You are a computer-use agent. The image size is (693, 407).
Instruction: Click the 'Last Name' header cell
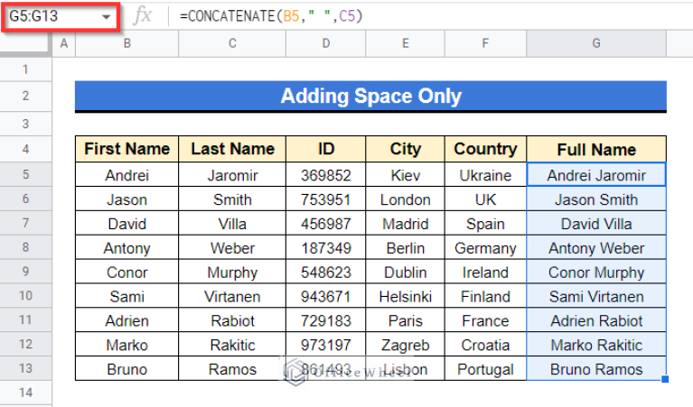click(x=232, y=149)
